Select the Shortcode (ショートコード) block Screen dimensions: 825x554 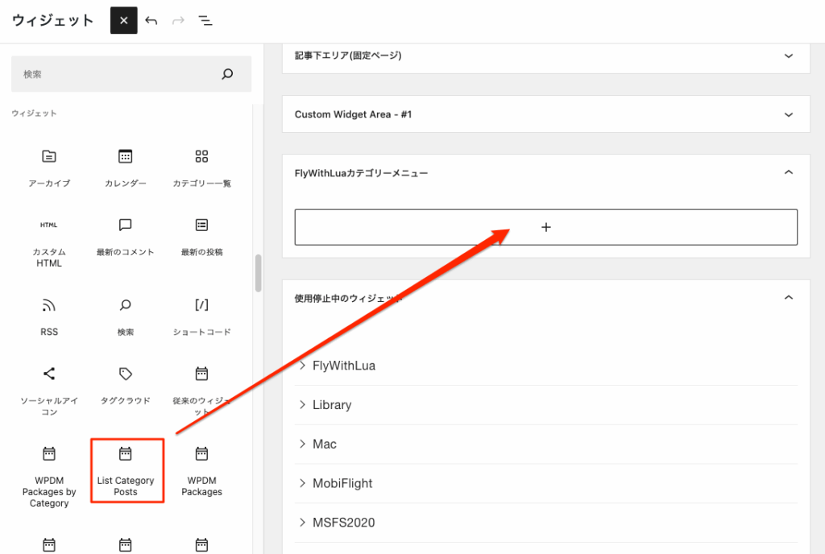pyautogui.click(x=201, y=316)
